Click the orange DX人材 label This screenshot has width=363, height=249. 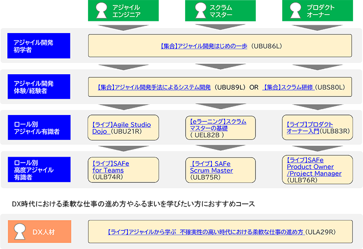39,231
